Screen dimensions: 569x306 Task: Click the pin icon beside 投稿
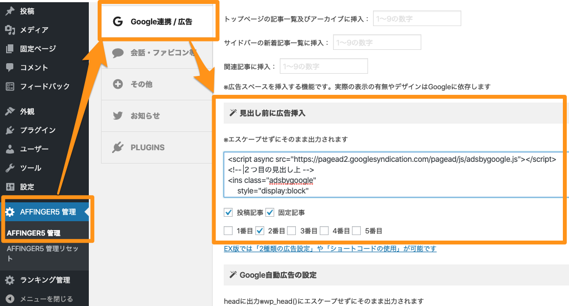point(10,11)
